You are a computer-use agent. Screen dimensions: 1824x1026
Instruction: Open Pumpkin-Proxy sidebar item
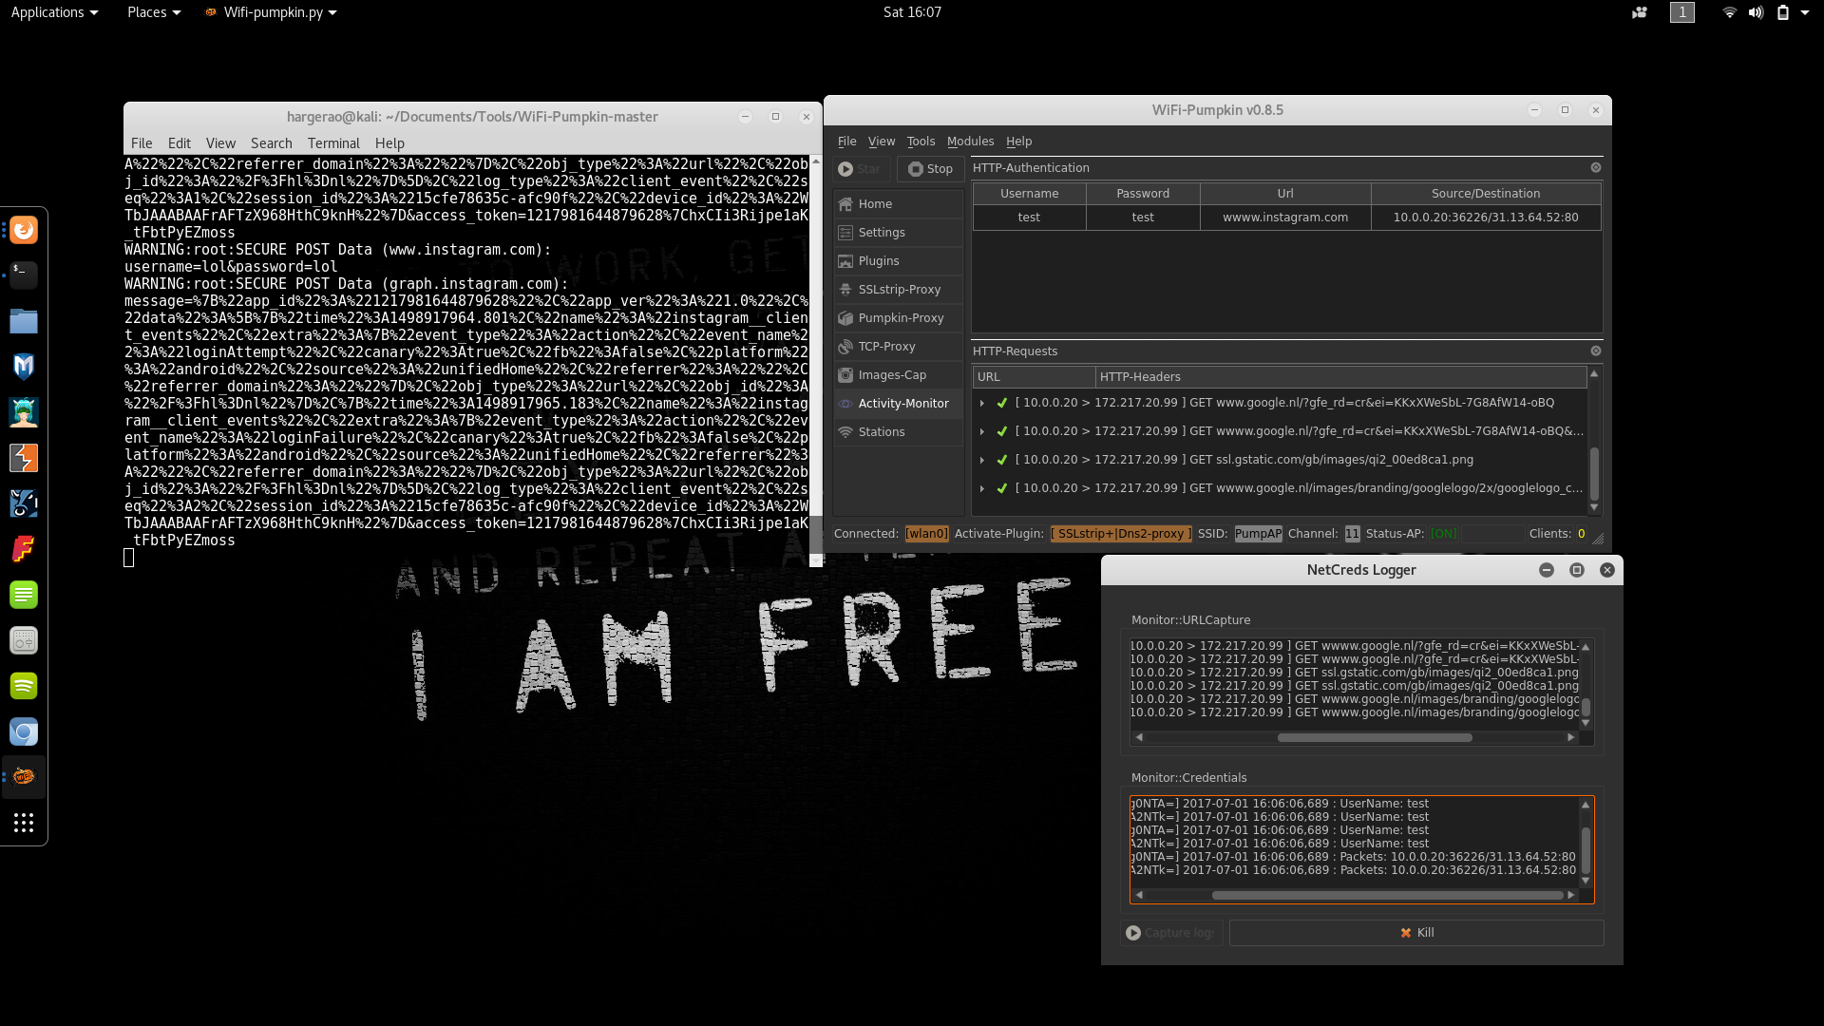click(898, 318)
